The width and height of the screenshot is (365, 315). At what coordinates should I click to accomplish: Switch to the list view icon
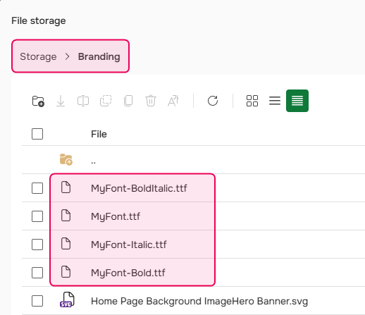click(275, 101)
